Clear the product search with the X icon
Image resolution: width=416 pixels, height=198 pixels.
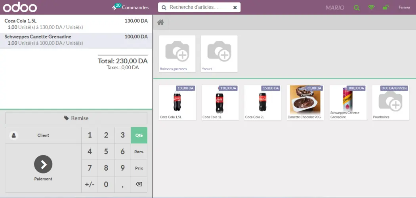[235, 8]
